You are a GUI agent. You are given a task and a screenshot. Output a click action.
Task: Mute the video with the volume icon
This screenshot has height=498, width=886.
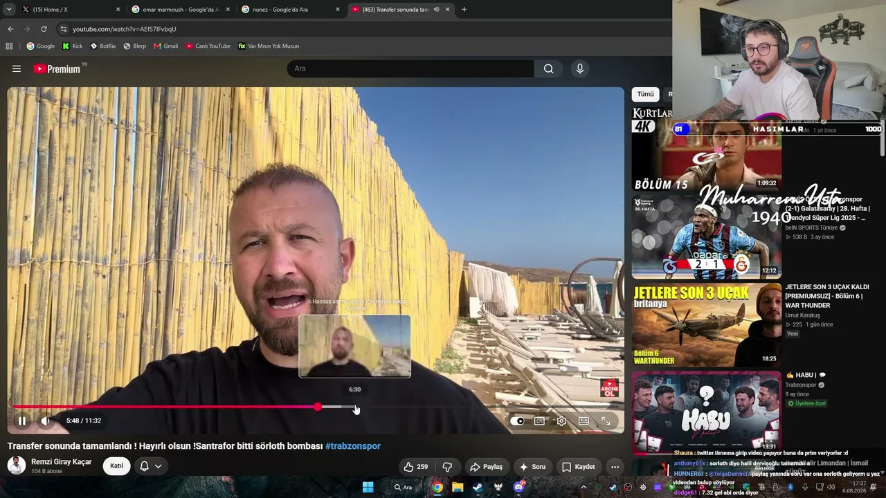pos(45,421)
